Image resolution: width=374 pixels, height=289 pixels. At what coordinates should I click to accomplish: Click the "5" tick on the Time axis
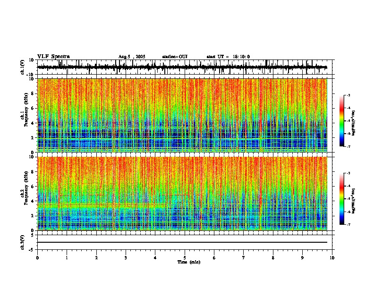click(x=185, y=258)
